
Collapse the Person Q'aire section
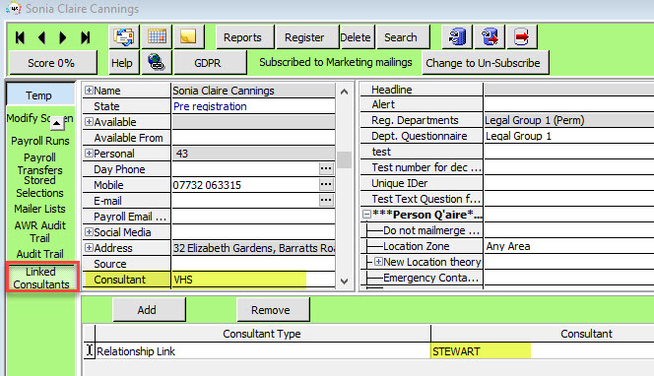point(366,215)
